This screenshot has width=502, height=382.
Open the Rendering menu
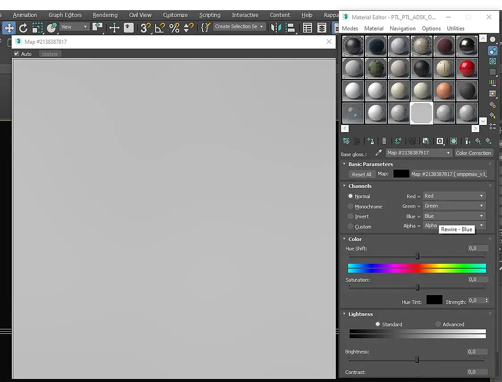click(x=105, y=15)
